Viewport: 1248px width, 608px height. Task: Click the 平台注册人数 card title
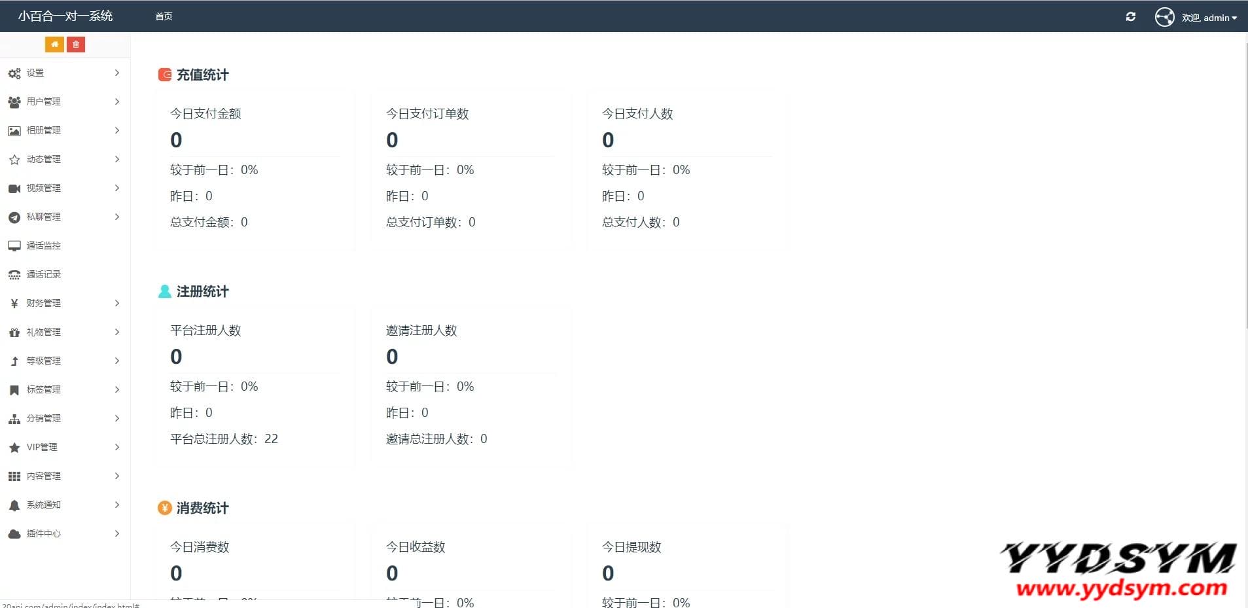205,331
